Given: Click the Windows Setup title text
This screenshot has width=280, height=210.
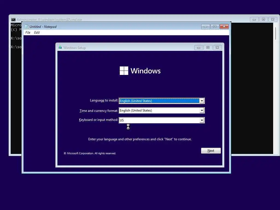Looking at the screenshot, I should pyautogui.click(x=75, y=48).
